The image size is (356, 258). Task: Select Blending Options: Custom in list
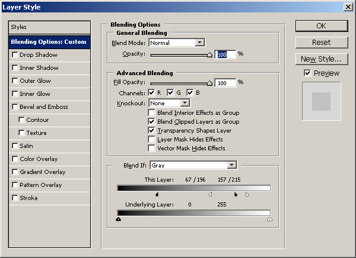point(49,42)
